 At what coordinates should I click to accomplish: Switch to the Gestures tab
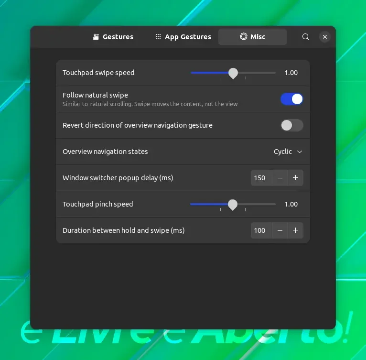pos(113,37)
